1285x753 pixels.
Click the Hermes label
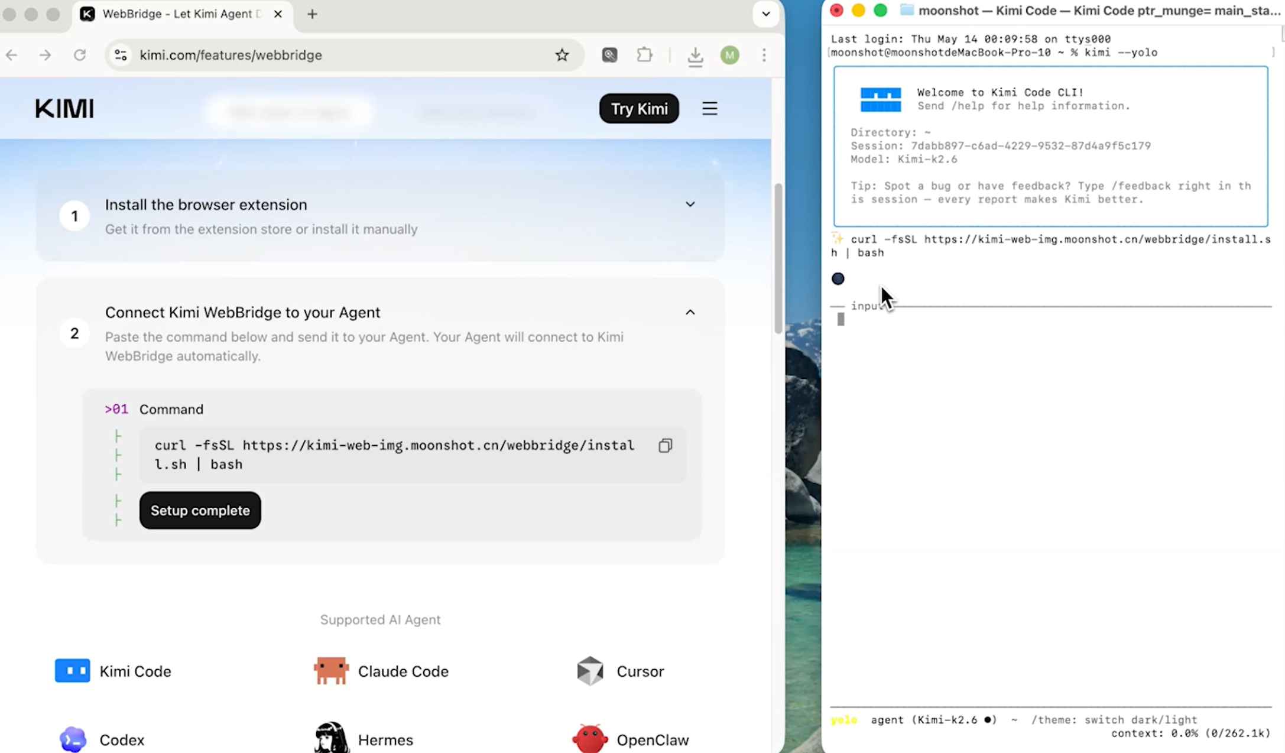click(385, 740)
